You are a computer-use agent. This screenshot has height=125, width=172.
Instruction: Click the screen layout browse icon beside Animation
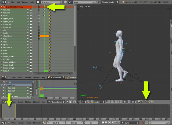coord(38,2)
